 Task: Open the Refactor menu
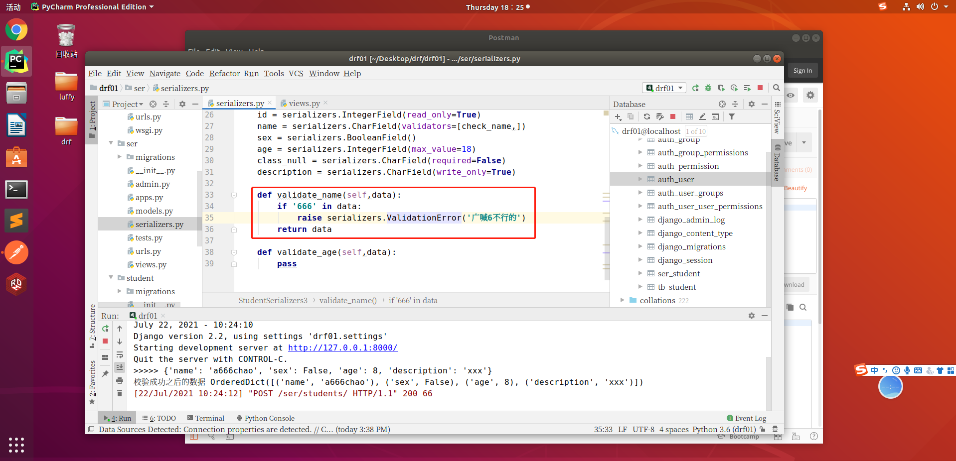[224, 74]
